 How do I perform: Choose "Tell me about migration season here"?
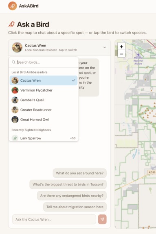pos(75,207)
